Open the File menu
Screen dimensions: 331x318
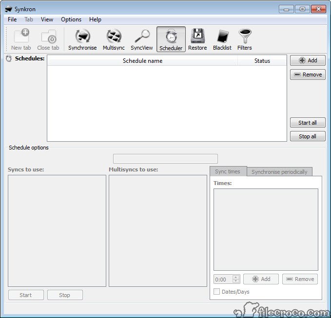pyautogui.click(x=12, y=19)
